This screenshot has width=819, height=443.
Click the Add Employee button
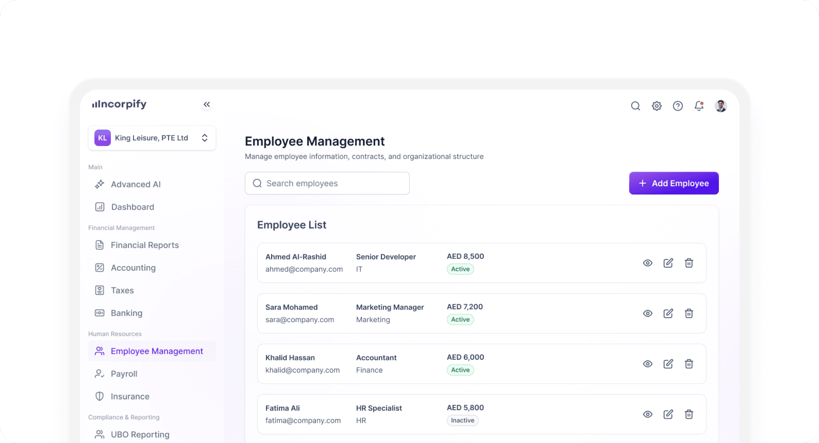(674, 183)
